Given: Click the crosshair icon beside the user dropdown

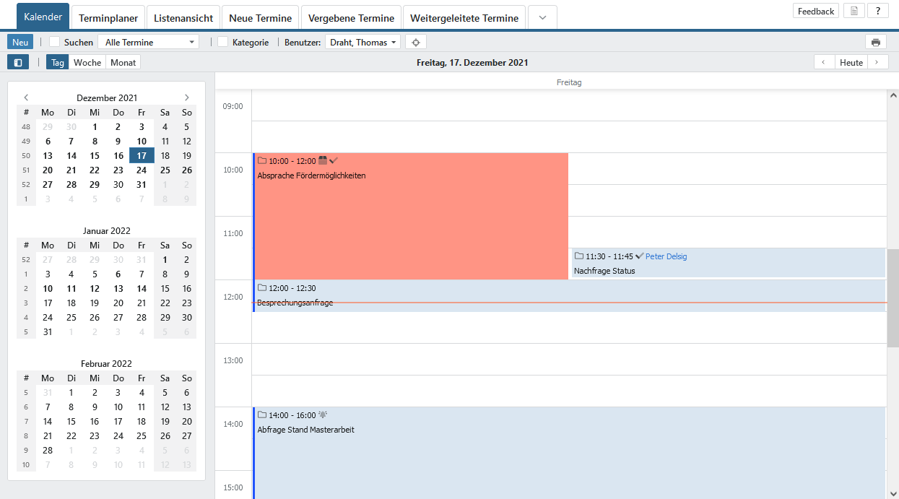Looking at the screenshot, I should click(x=415, y=42).
